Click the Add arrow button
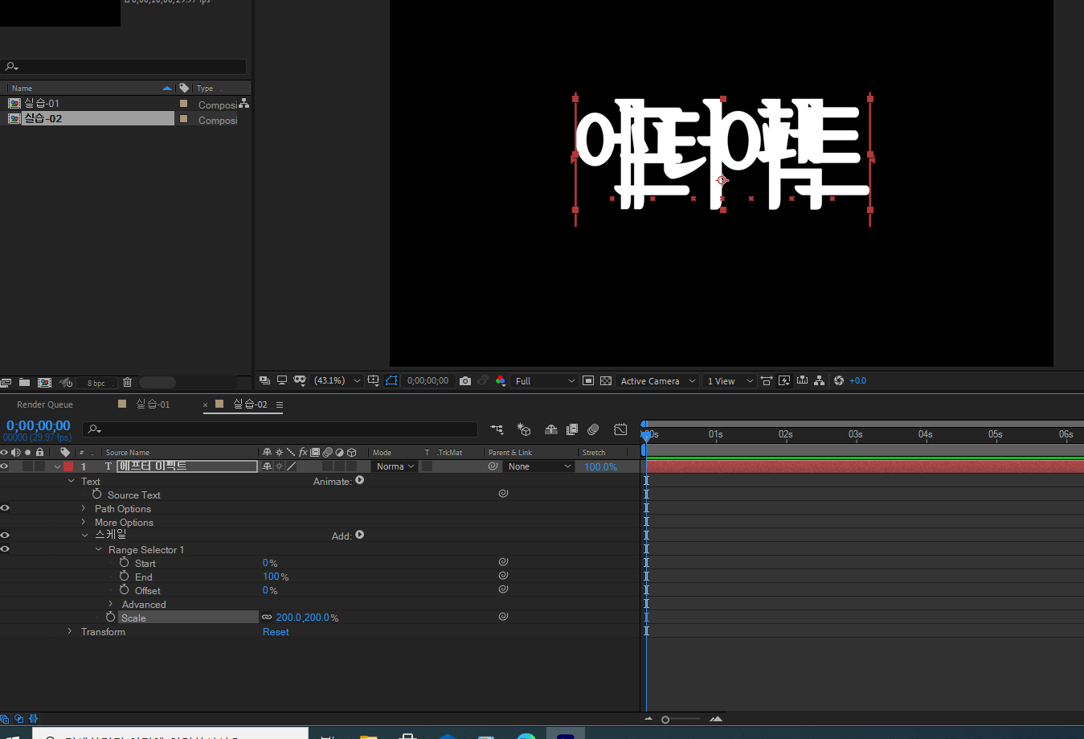1084x739 pixels. (x=359, y=535)
